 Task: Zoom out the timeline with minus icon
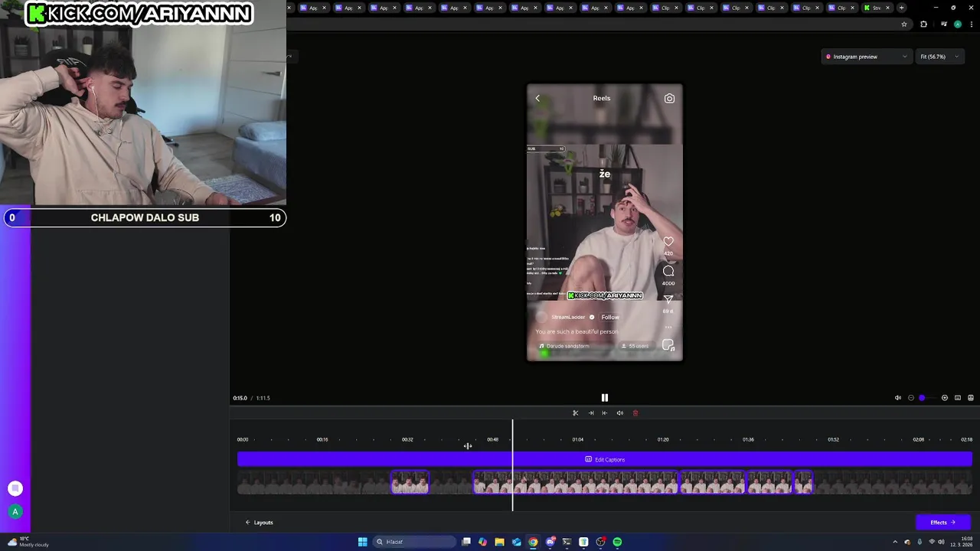click(x=911, y=398)
